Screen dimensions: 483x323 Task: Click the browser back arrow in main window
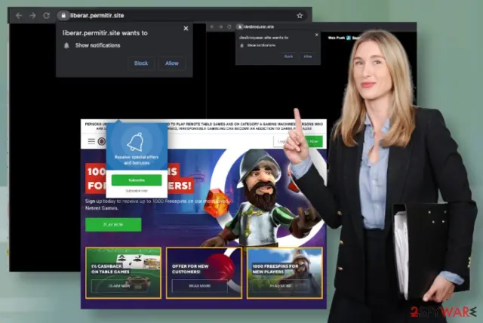[19, 15]
